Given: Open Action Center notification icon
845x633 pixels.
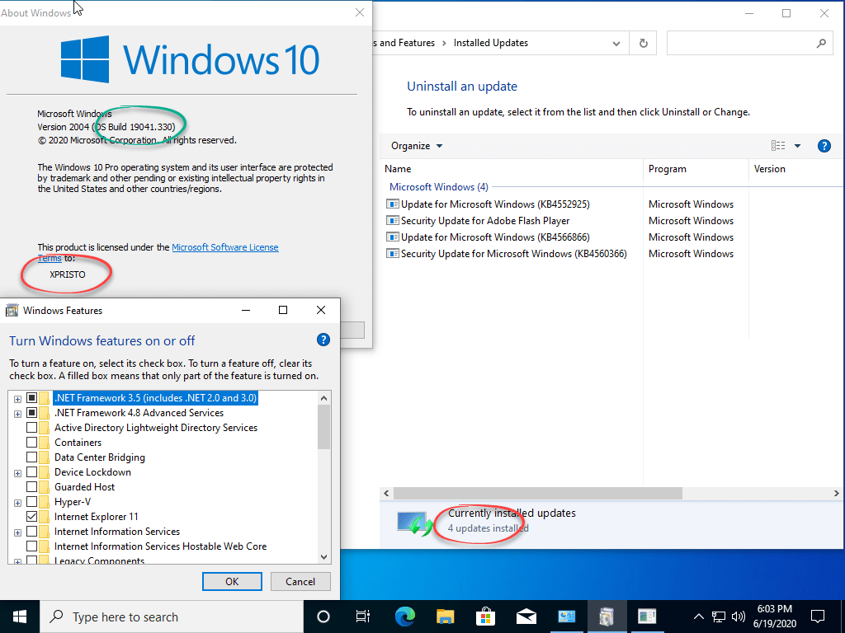Looking at the screenshot, I should pos(818,617).
